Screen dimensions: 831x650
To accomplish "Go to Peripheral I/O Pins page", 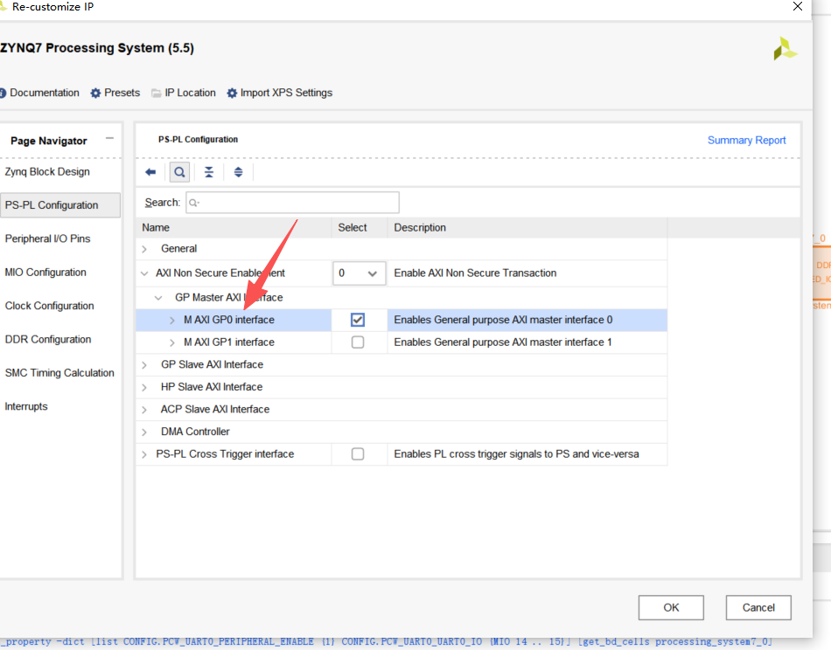I will pos(48,239).
